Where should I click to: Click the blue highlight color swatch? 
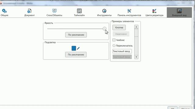(x=74, y=48)
